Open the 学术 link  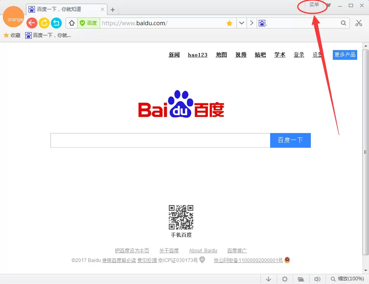(280, 55)
